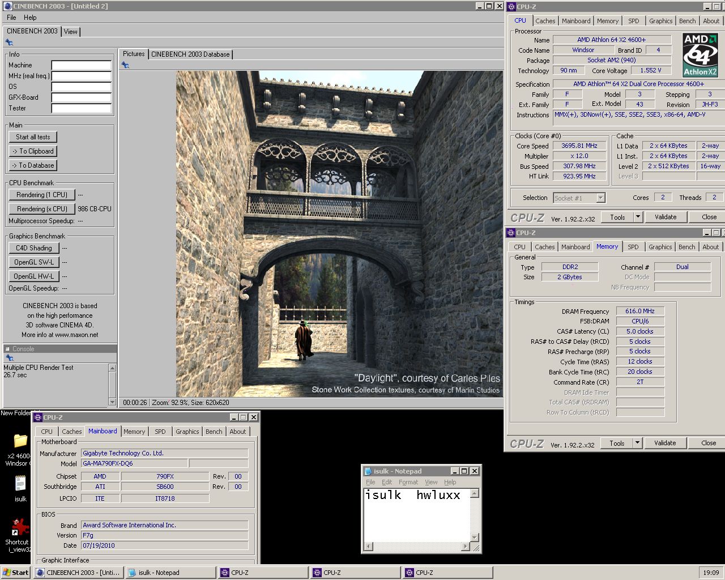Open the Start menu
The height and width of the screenshot is (580, 725).
coord(16,573)
